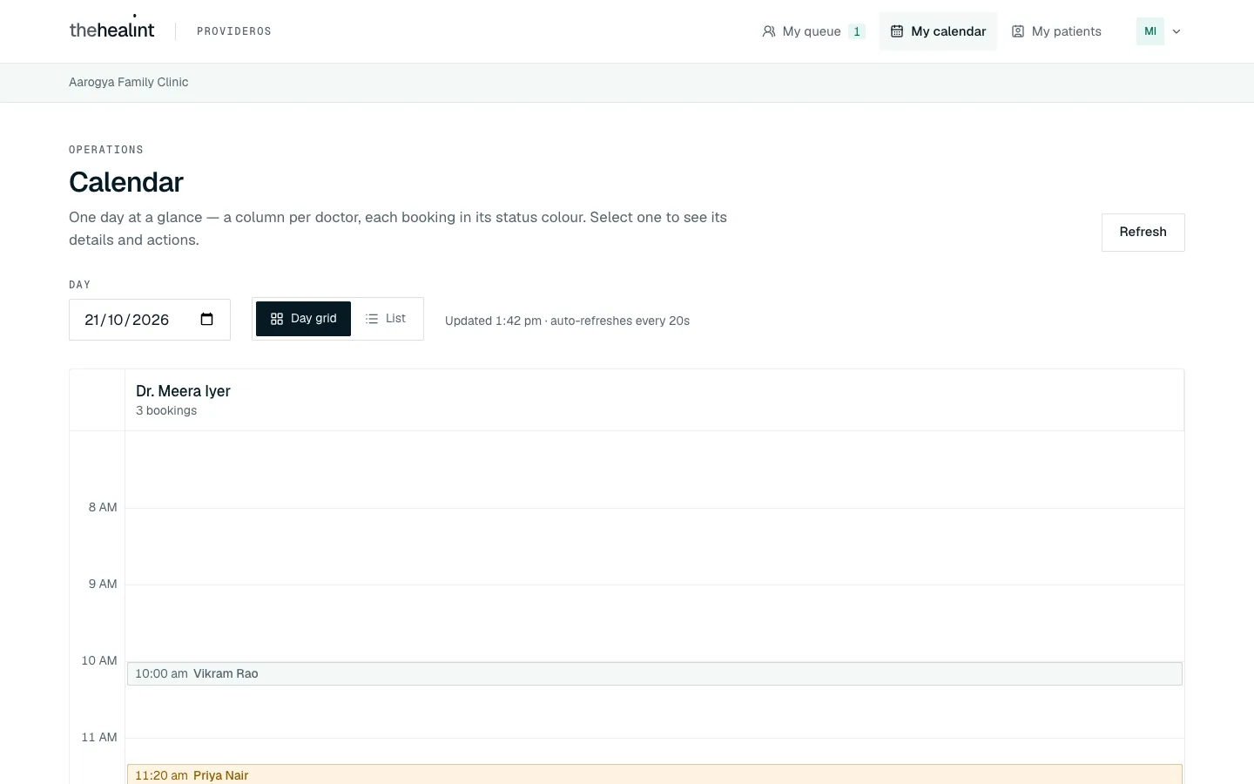Click the 10 AM time label
The width and height of the screenshot is (1254, 784).
(x=99, y=660)
